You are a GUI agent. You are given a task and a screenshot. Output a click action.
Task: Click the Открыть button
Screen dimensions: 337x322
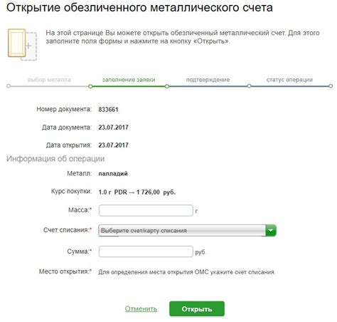click(x=197, y=308)
